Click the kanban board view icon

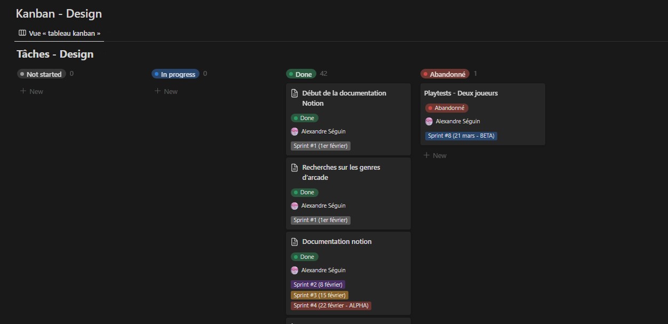[22, 33]
